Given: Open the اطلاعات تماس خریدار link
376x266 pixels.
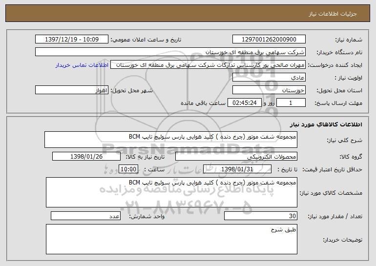Looking at the screenshot, I should point(87,65).
